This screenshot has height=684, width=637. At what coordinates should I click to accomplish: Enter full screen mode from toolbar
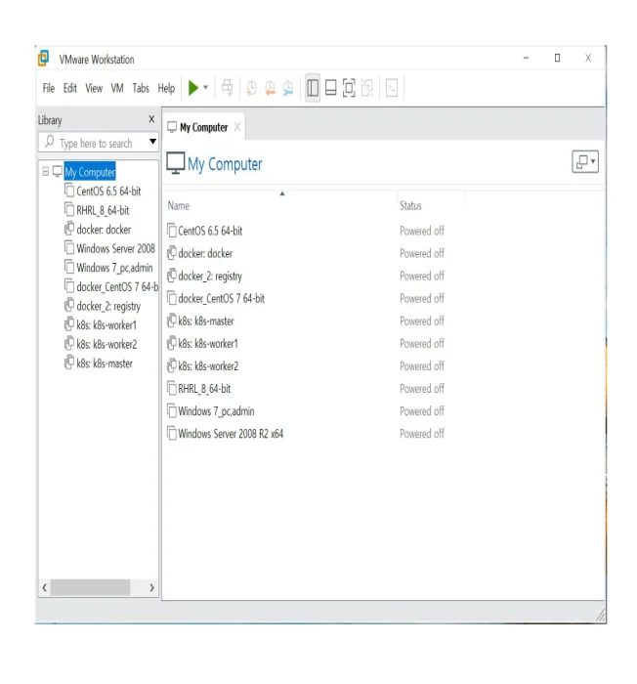(349, 88)
